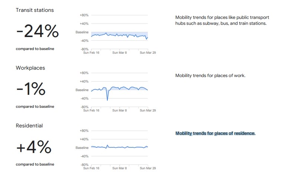Click +80% label on Workplaces chart
The height and width of the screenshot is (180, 290).
click(84, 73)
